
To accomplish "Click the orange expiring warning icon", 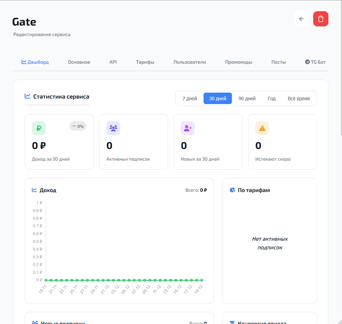I will pyautogui.click(x=262, y=128).
